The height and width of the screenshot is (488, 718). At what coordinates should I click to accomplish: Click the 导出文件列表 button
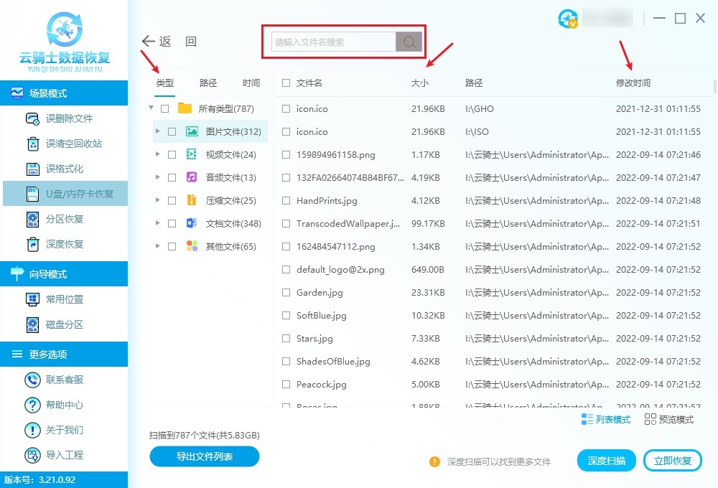[x=204, y=456]
